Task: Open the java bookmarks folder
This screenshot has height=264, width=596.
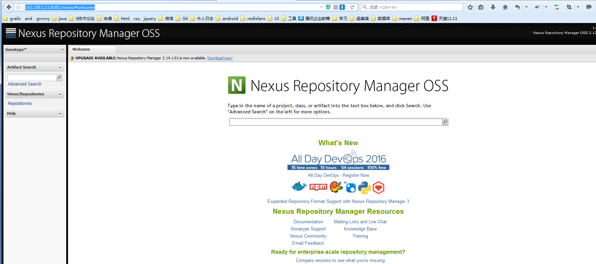Action: click(x=59, y=18)
